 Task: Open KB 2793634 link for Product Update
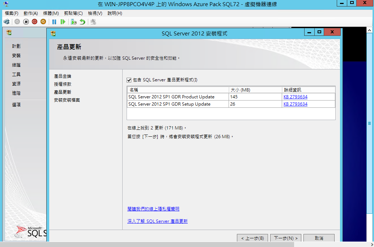click(x=295, y=97)
